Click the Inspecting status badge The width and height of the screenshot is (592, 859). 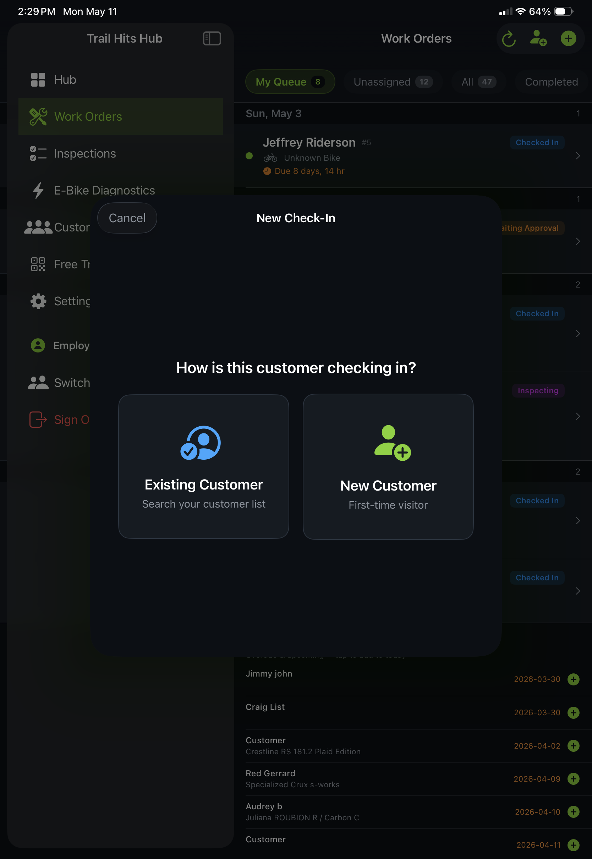coord(538,390)
